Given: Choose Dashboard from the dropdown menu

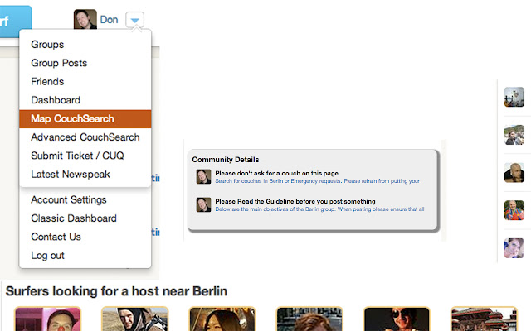Looking at the screenshot, I should [56, 100].
